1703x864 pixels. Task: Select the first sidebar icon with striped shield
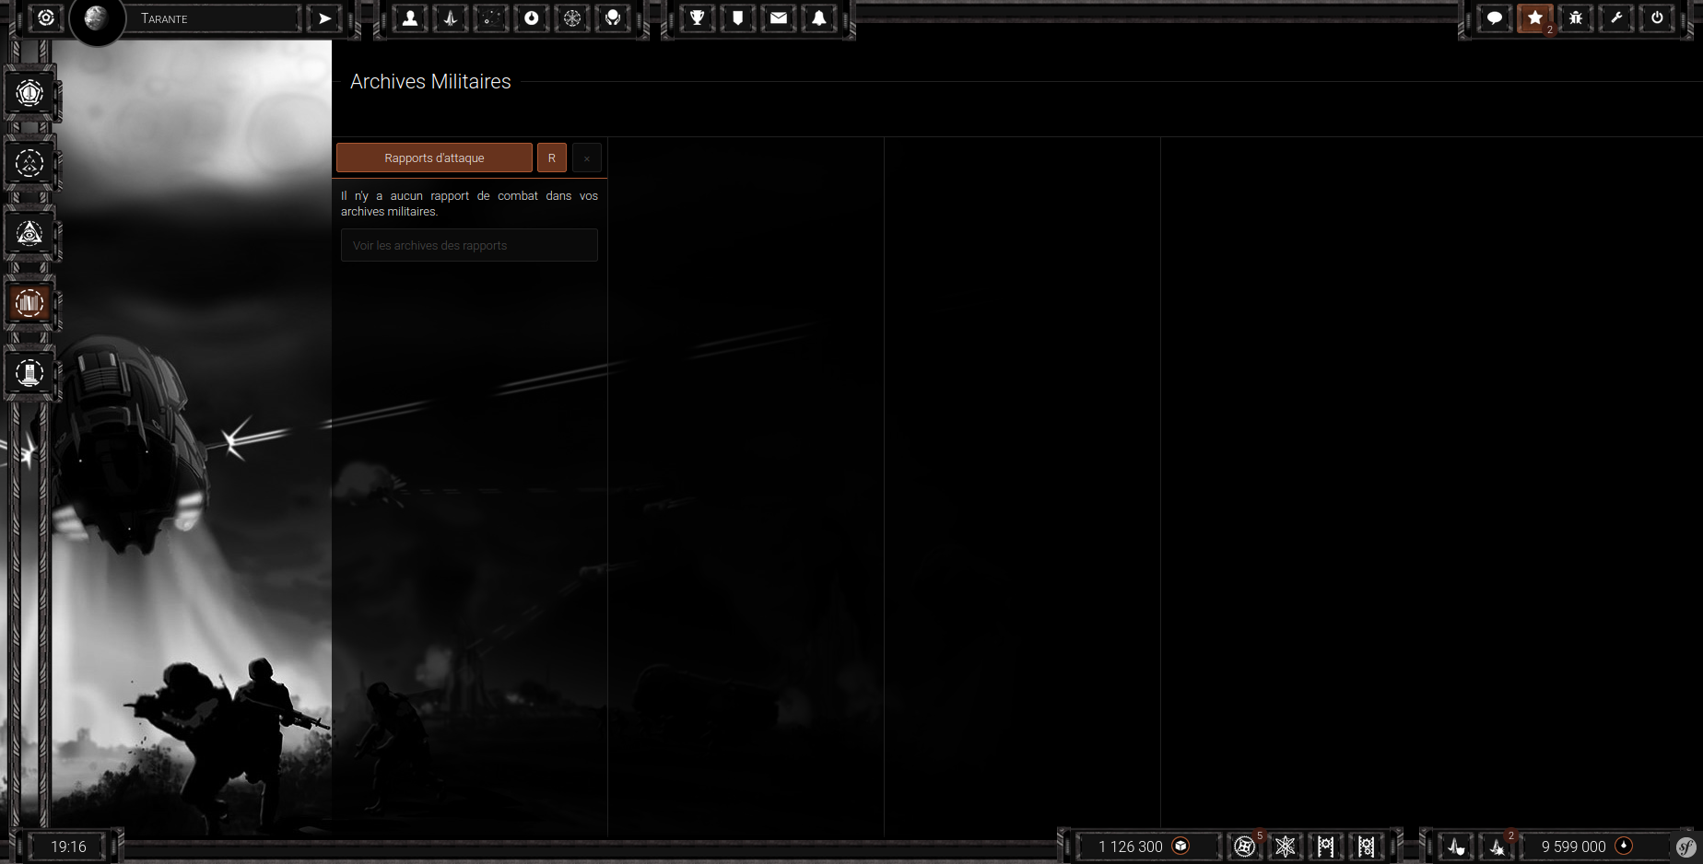[29, 93]
